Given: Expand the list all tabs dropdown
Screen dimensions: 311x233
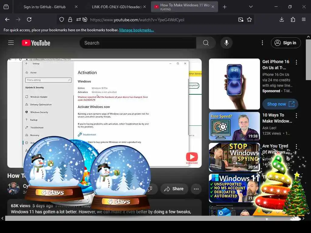Looking at the screenshot, I should [x=251, y=7].
